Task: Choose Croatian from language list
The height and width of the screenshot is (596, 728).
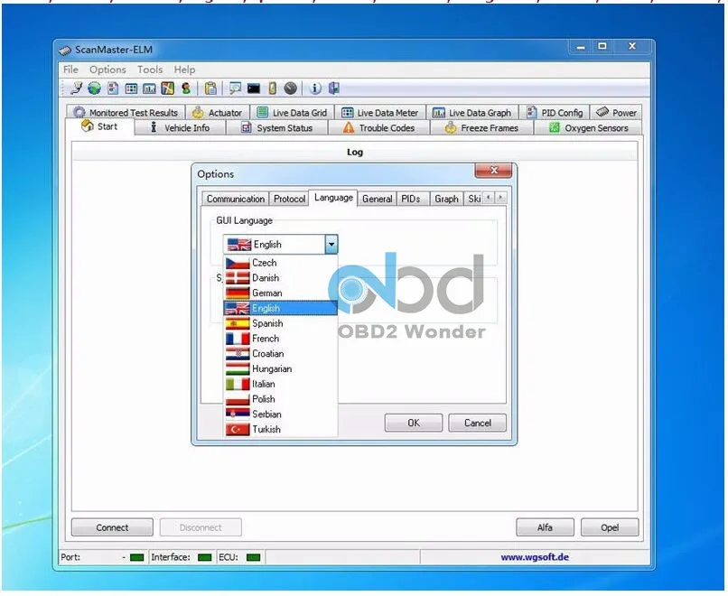Action: click(x=280, y=354)
